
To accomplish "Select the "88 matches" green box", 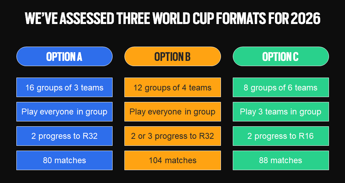I will (x=281, y=160).
